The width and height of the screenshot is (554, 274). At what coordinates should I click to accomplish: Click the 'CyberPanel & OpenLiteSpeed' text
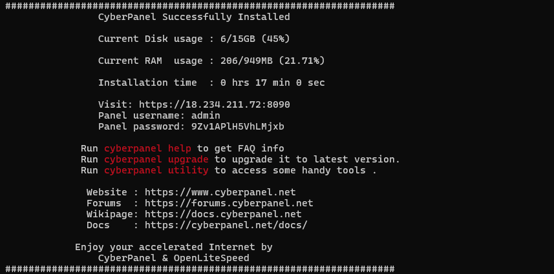pos(173,258)
